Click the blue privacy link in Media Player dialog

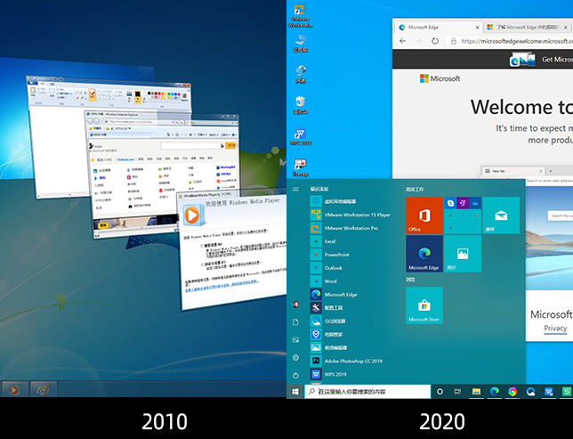[x=222, y=287]
